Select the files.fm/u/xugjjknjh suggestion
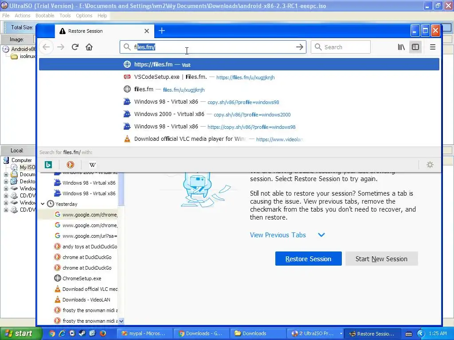 [239, 89]
